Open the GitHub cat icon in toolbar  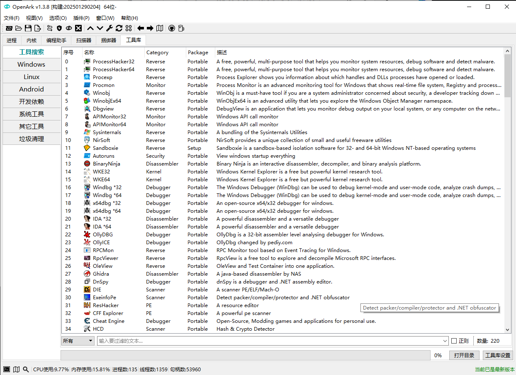(x=172, y=28)
